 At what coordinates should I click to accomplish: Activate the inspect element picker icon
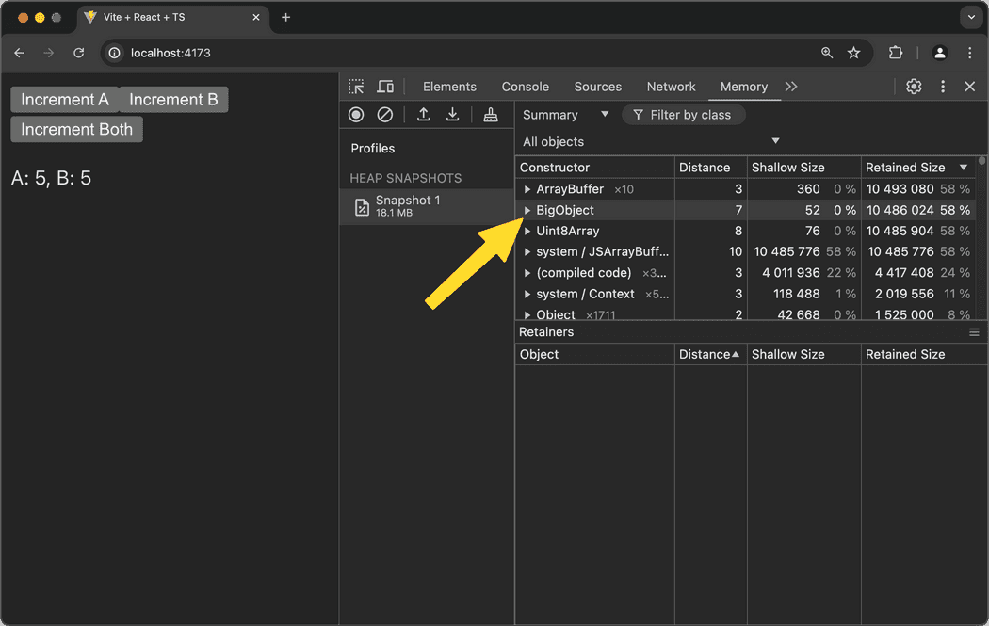tap(356, 87)
